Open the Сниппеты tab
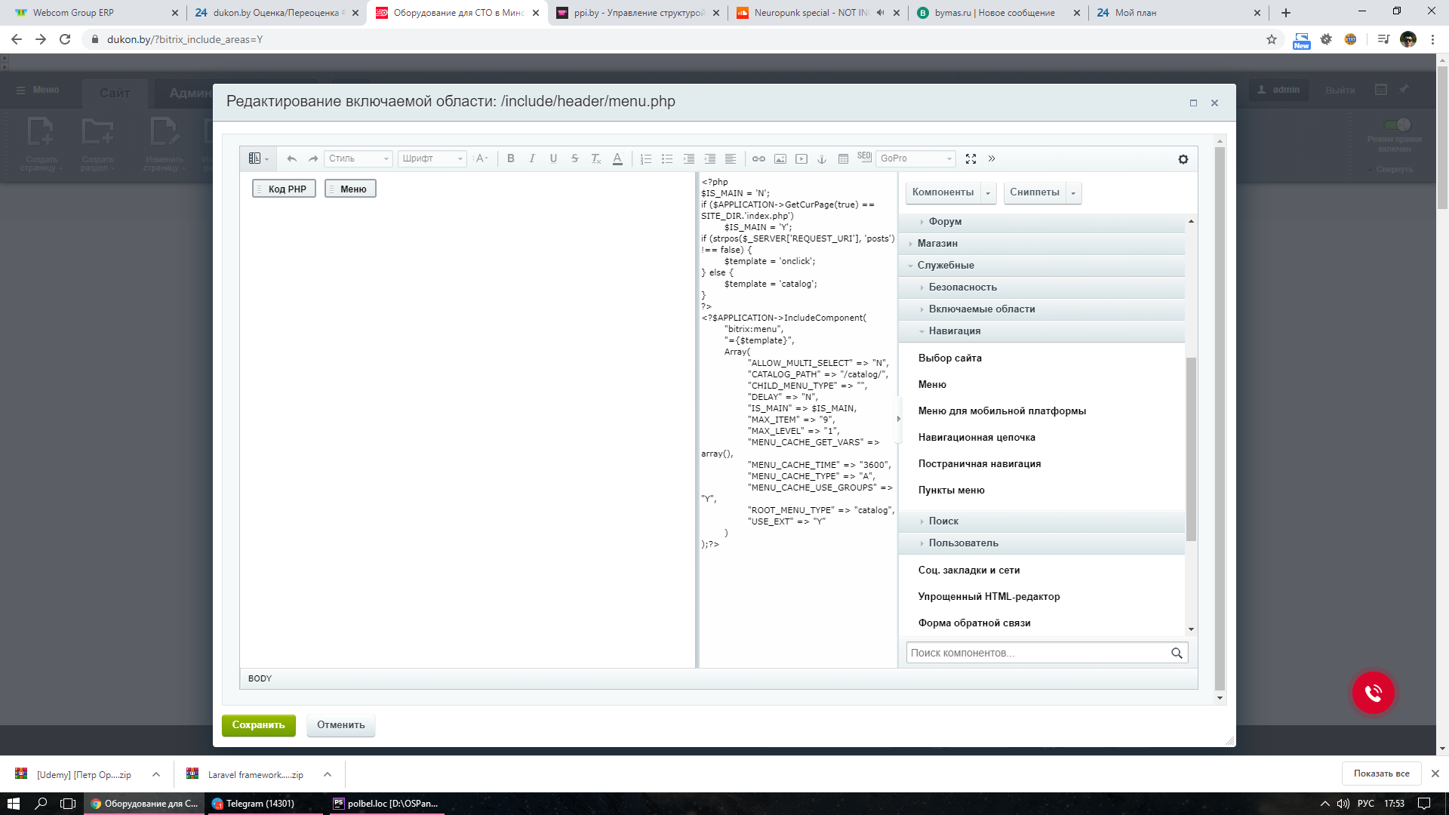 1034,192
